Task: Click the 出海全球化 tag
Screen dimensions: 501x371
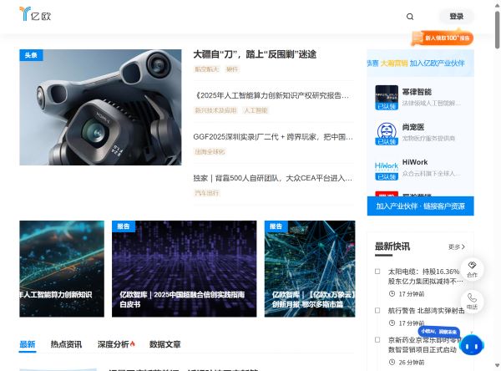Action: (210, 151)
